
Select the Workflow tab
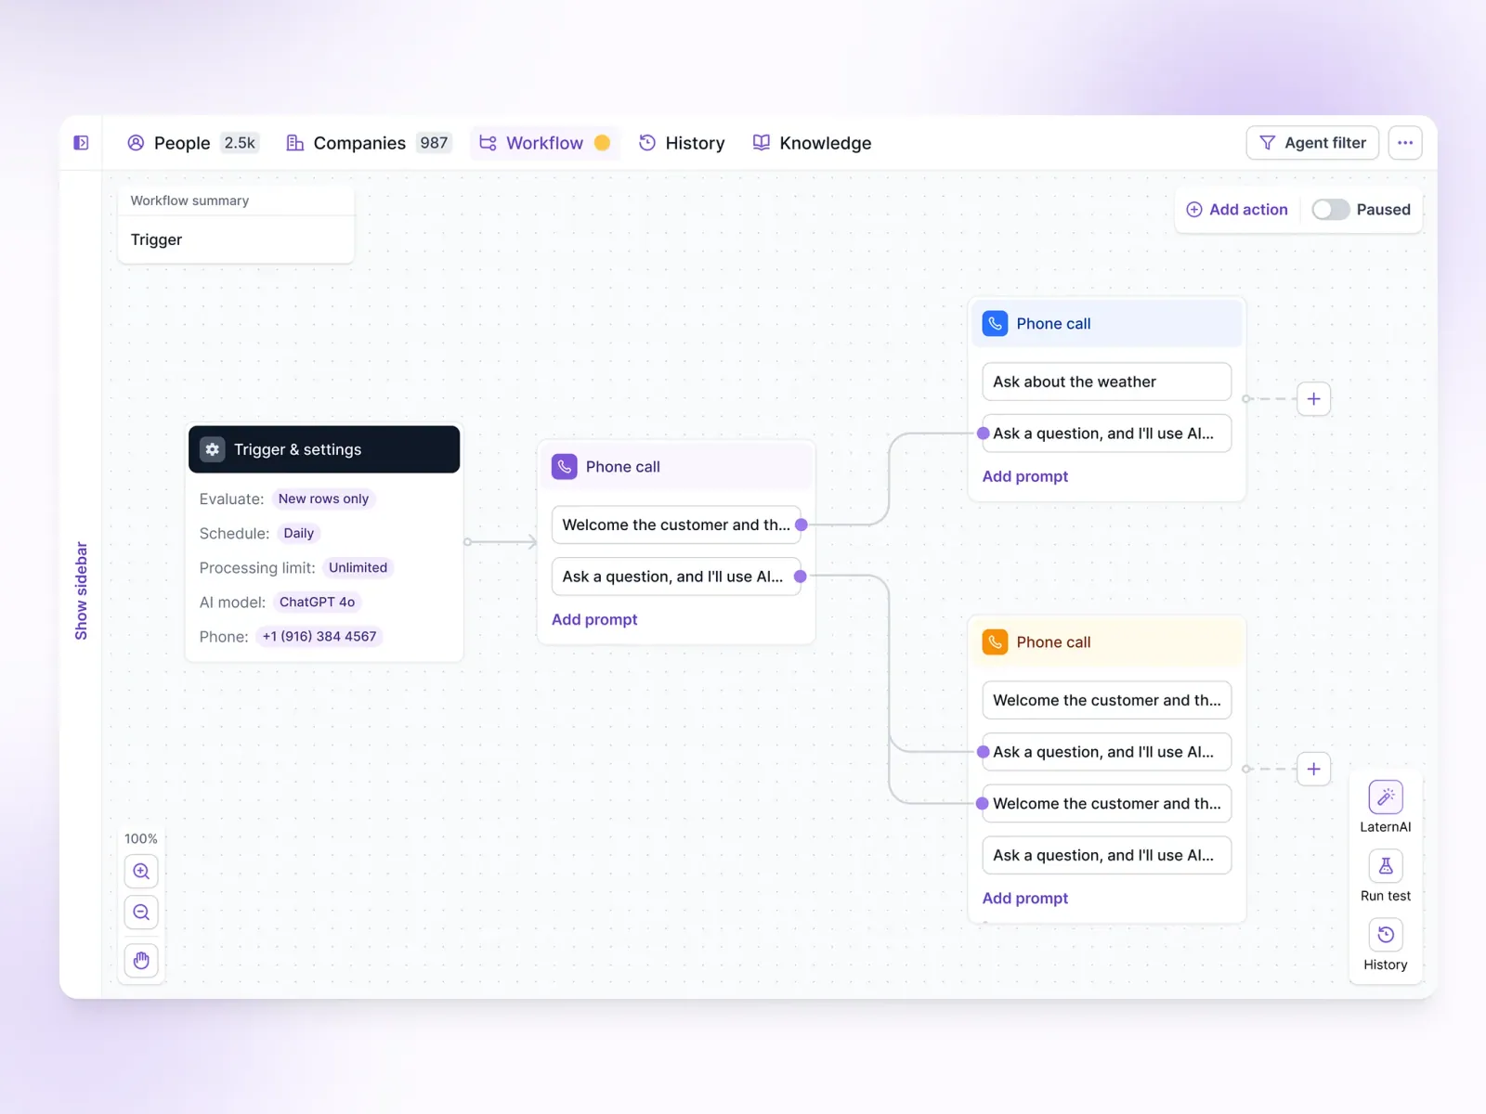point(544,143)
